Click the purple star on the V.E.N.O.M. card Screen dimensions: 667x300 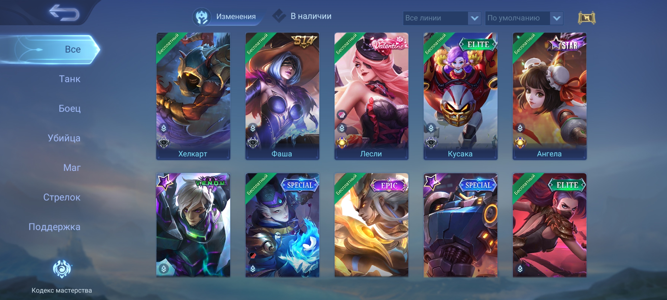(x=165, y=181)
